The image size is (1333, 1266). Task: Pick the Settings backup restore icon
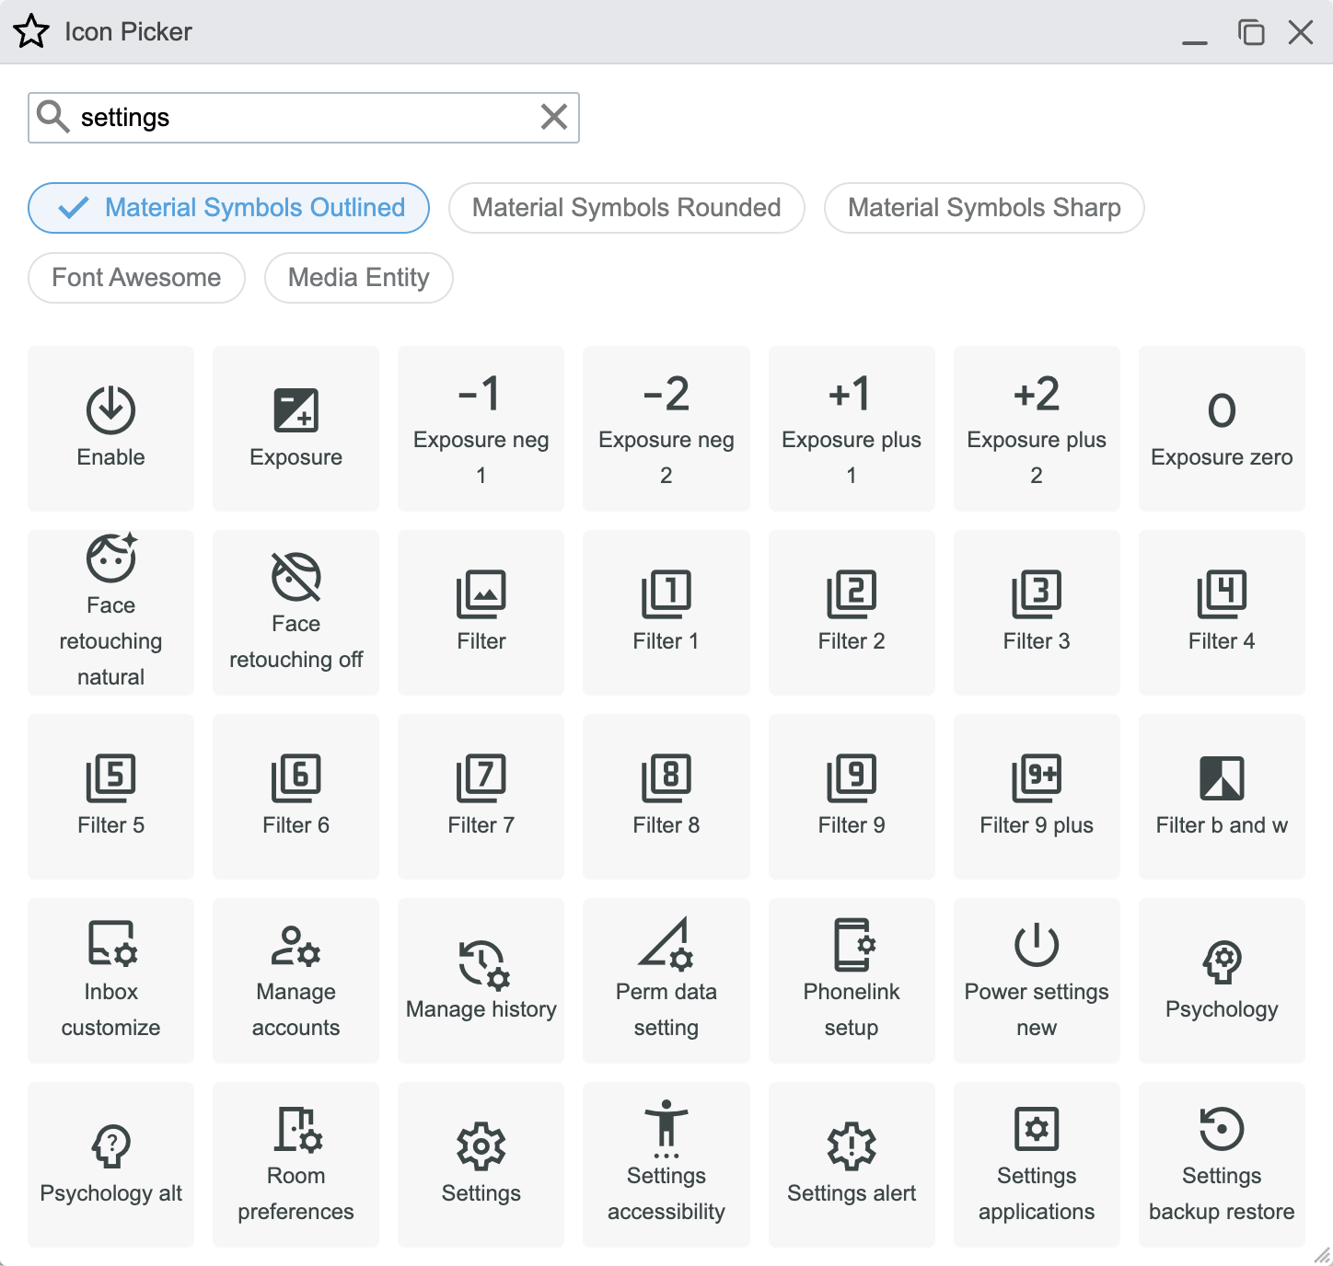[1221, 1164]
